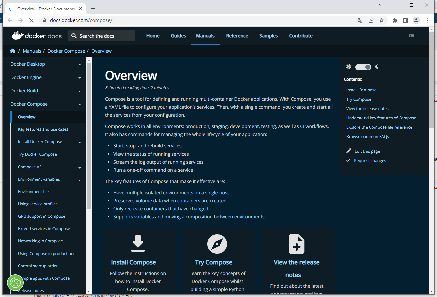437x297 pixels.
Task: Click the release notes document icon
Action: pyautogui.click(x=296, y=244)
